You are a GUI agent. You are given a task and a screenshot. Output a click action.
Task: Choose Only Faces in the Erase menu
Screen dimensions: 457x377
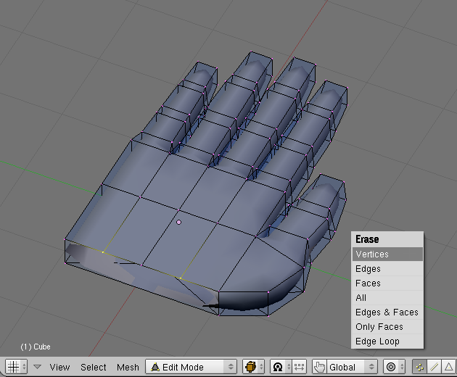pyautogui.click(x=387, y=327)
